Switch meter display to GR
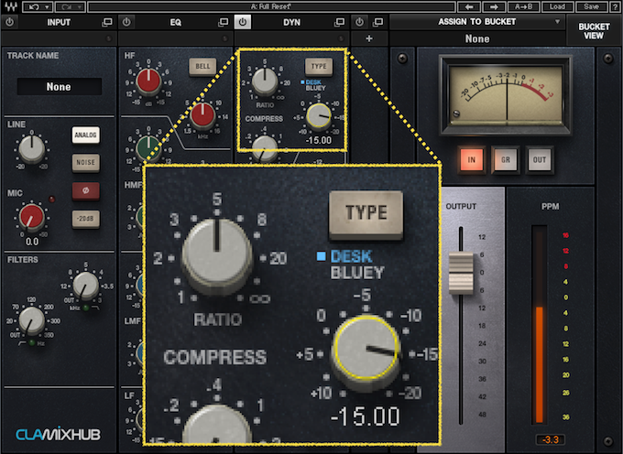 coord(506,160)
